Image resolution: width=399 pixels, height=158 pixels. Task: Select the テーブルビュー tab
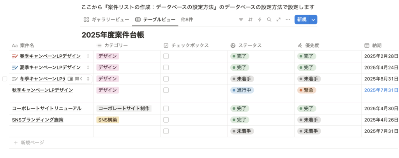point(155,19)
